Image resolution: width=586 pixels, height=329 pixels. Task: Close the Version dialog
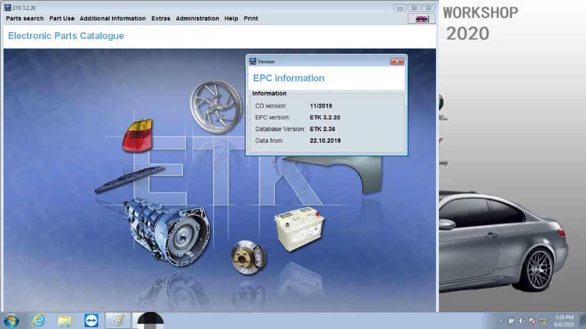coord(397,61)
